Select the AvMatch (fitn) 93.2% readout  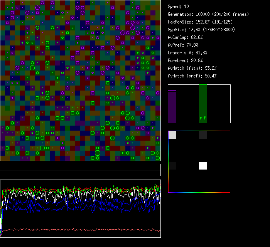click(x=192, y=68)
